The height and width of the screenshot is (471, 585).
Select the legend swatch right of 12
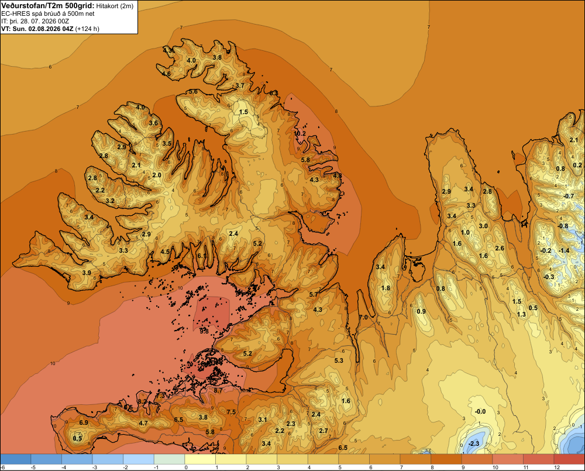pos(569,459)
